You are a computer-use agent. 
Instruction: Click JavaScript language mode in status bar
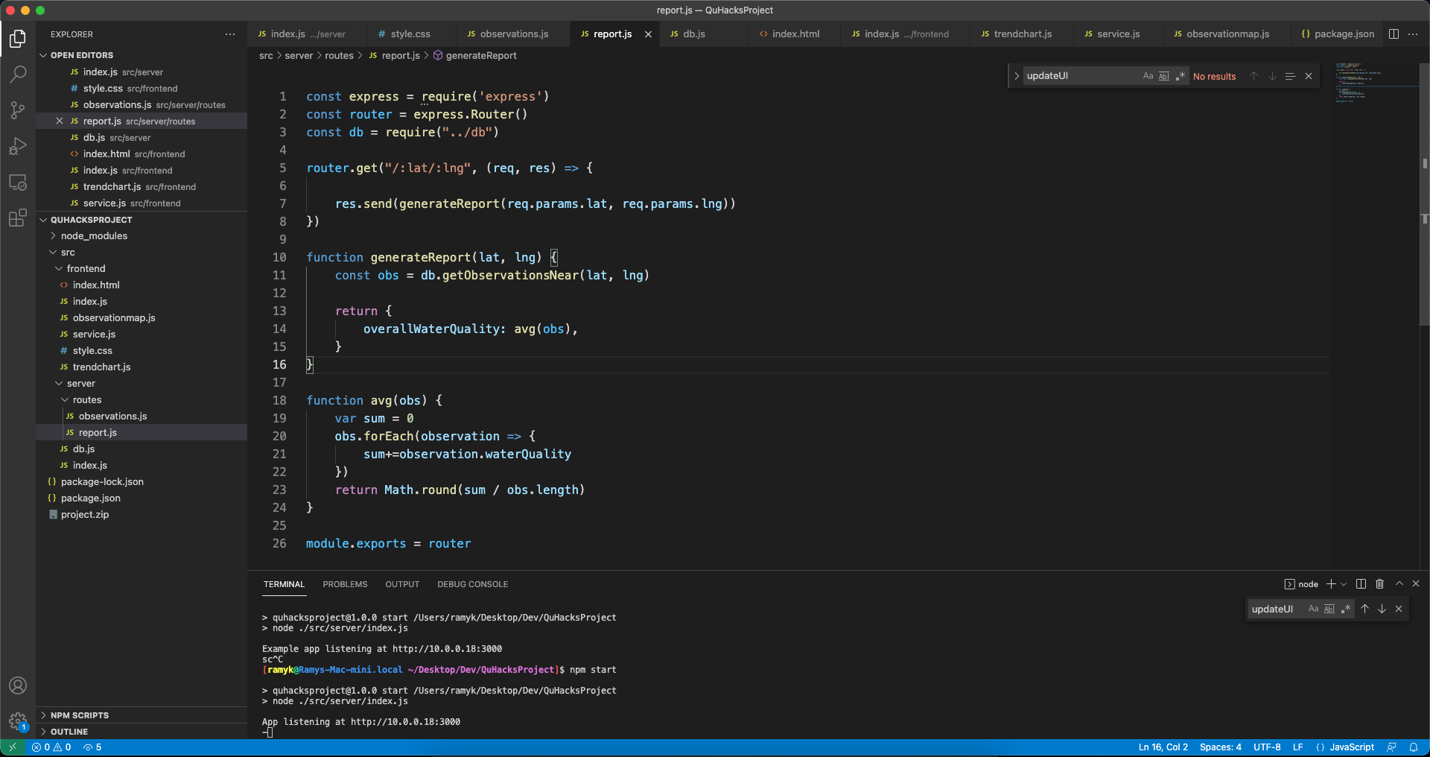[x=1351, y=747]
